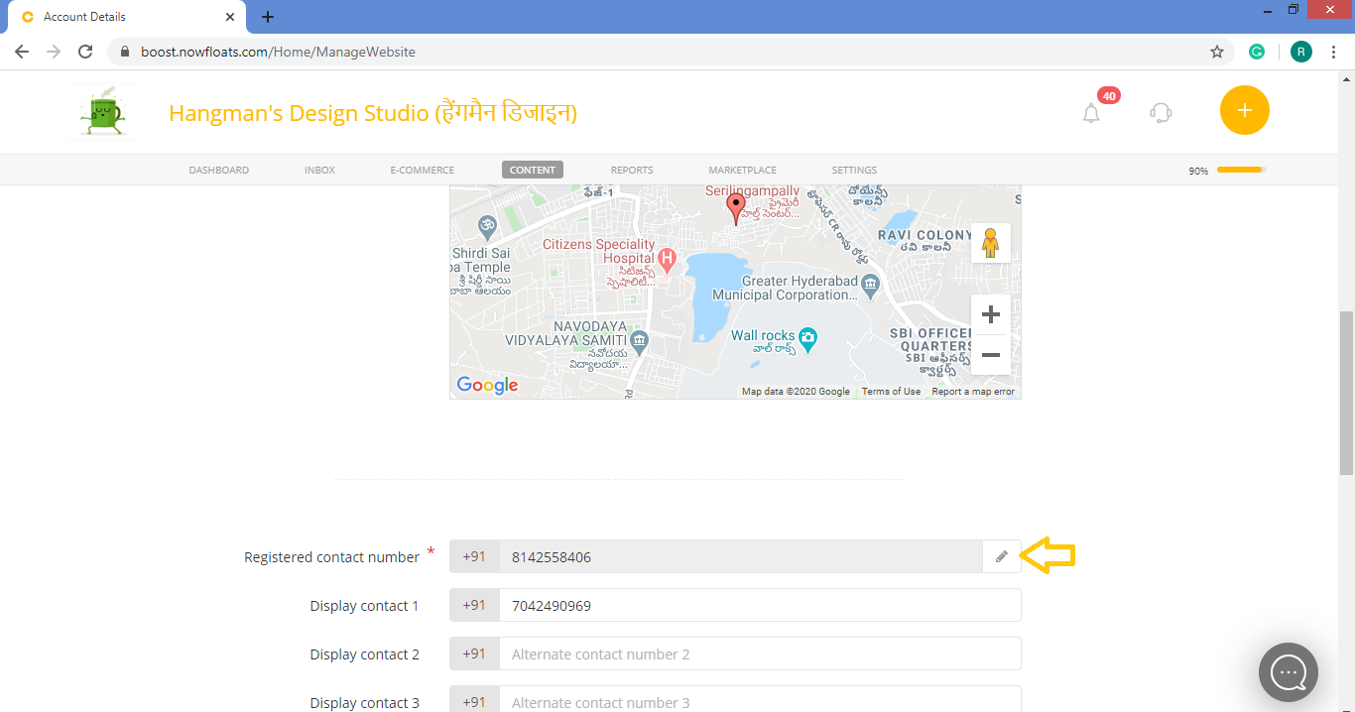Open the Grammarly extension icon
Viewport: 1355px width, 712px height.
coord(1257,52)
